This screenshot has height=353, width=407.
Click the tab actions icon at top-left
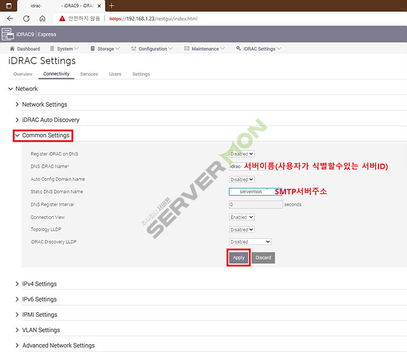point(8,6)
